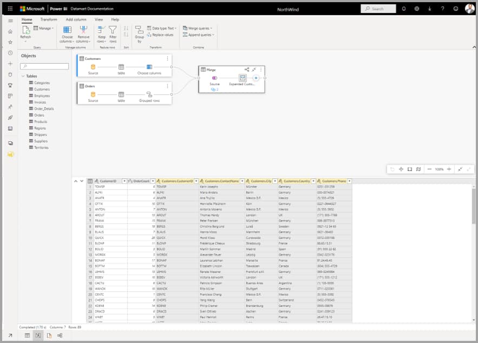
Task: Select the Choose columns tool
Action: coord(68,33)
